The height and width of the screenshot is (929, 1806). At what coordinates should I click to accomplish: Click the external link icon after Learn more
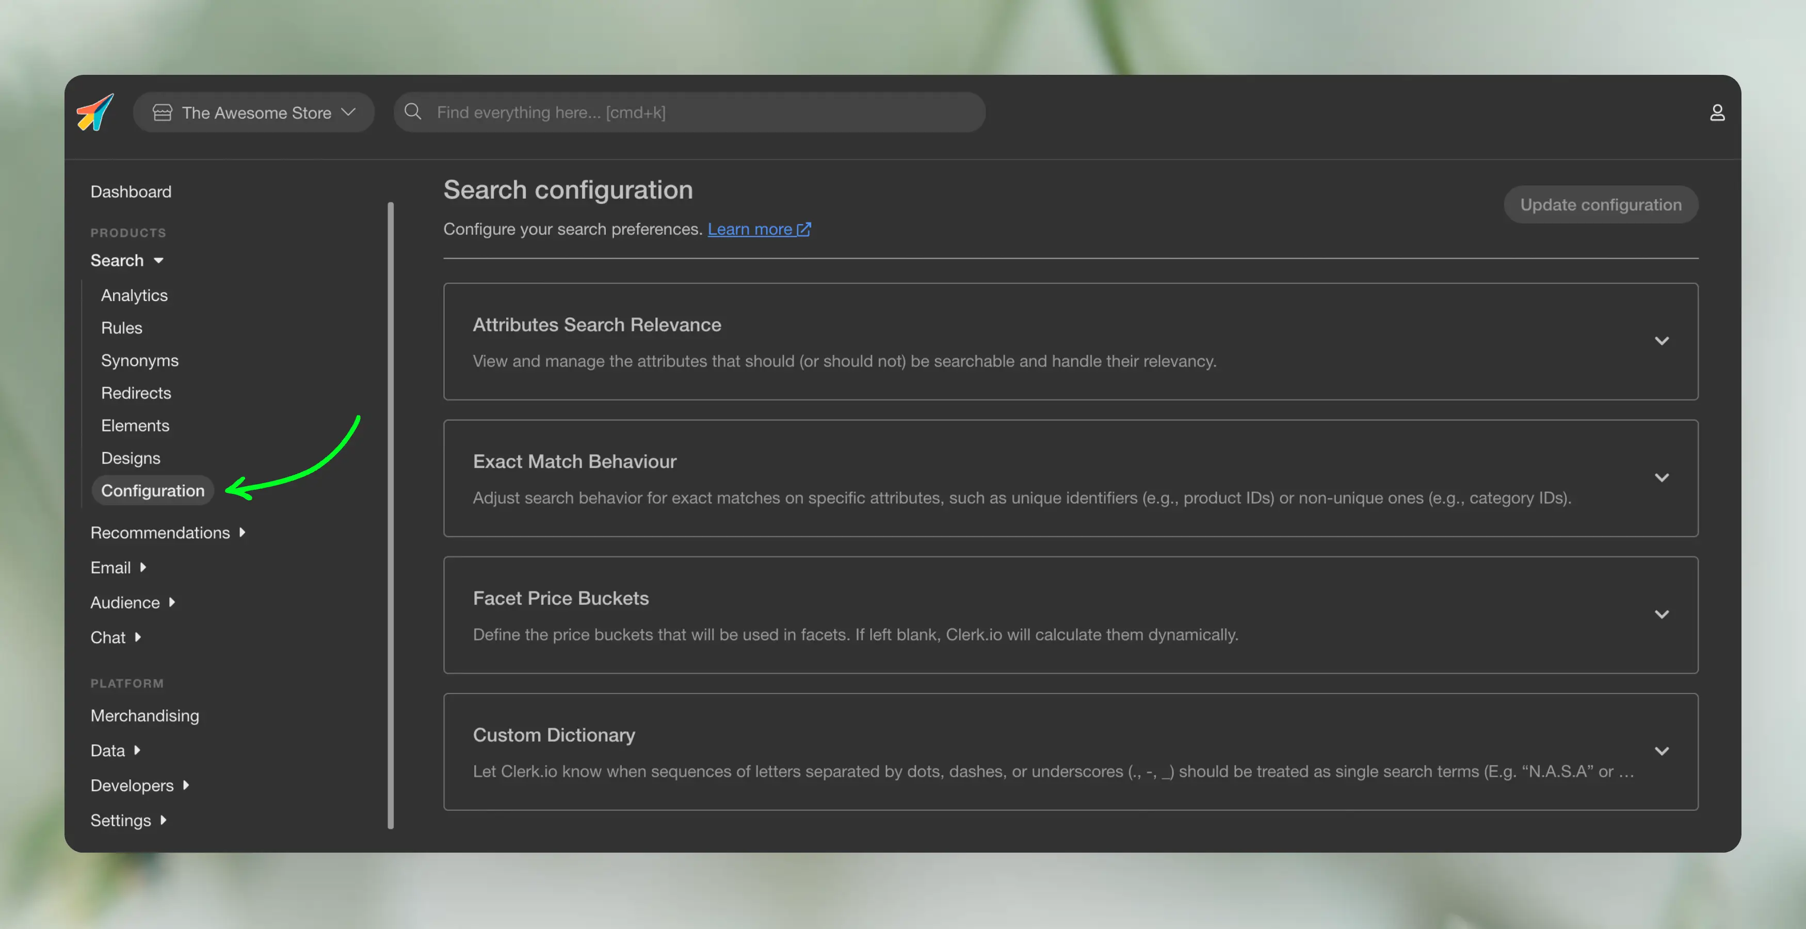coord(803,229)
